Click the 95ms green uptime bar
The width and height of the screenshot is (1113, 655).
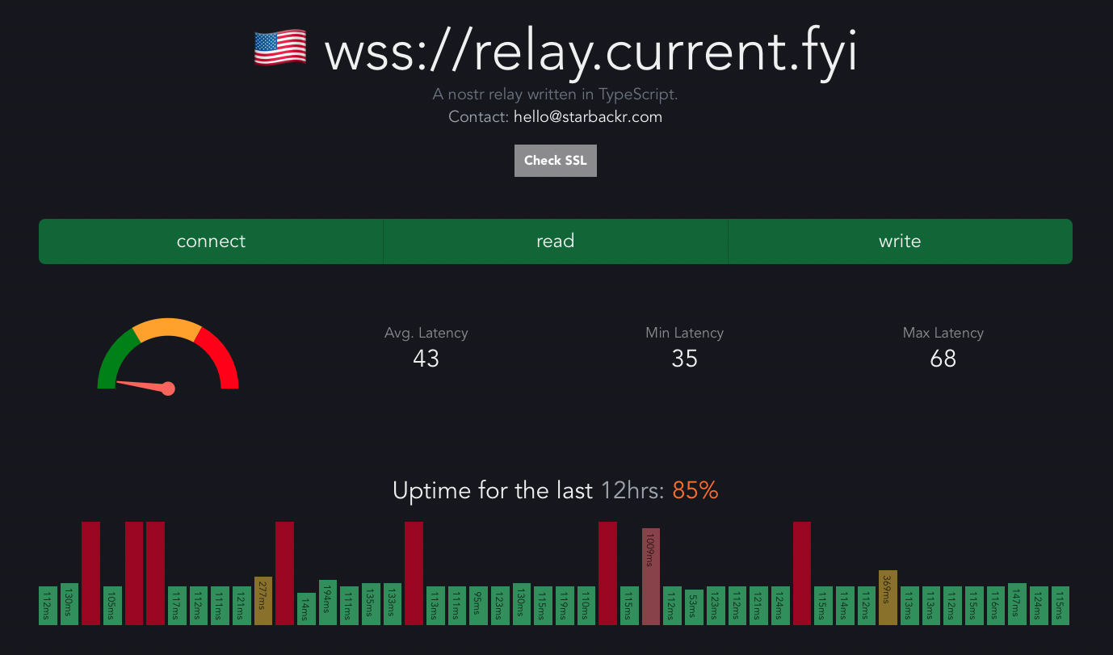pyautogui.click(x=479, y=605)
